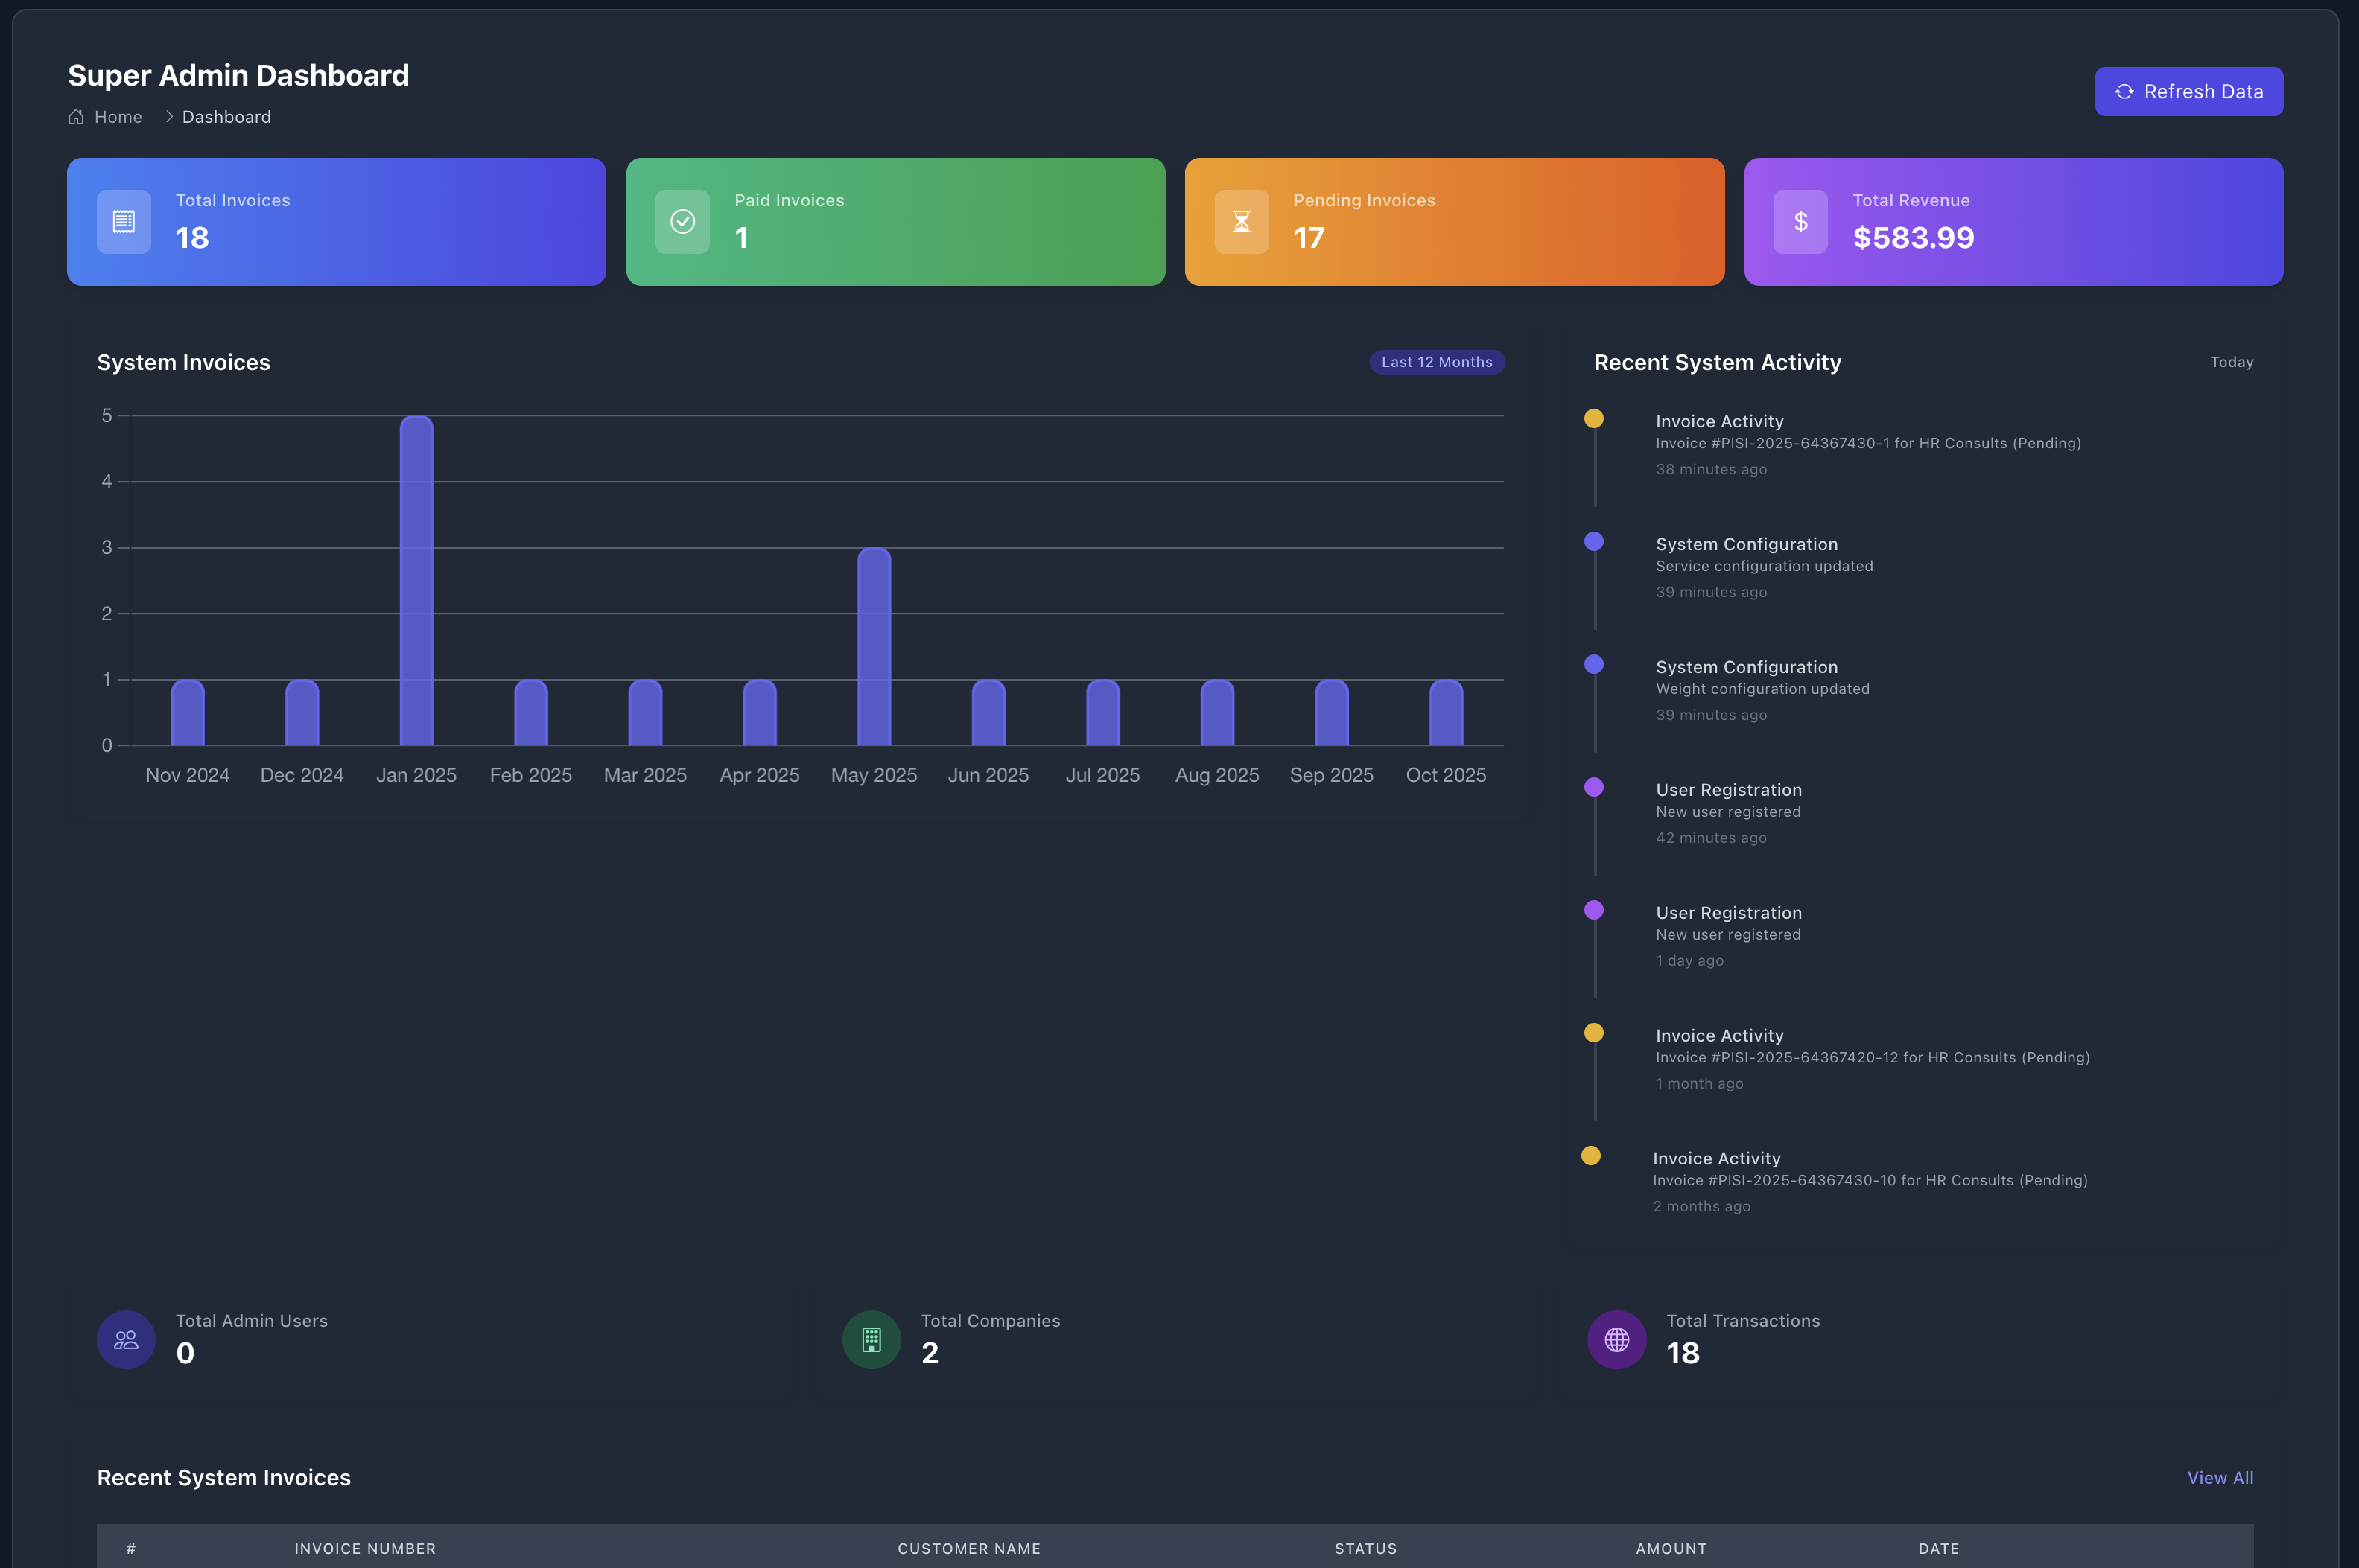Screen dimensions: 2359x1568
Task: Click the Pending Invoices hourglass icon
Action: pyautogui.click(x=1239, y=221)
